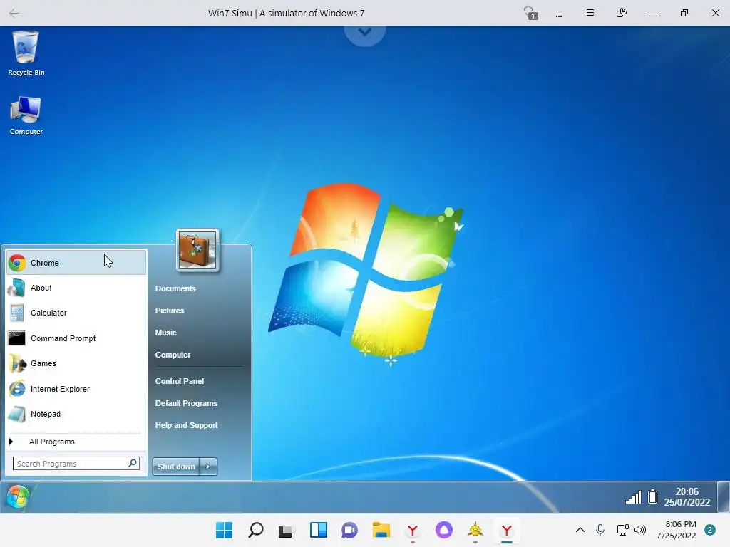This screenshot has height=547, width=730.
Task: Open About from the Start menu
Action: 76,288
